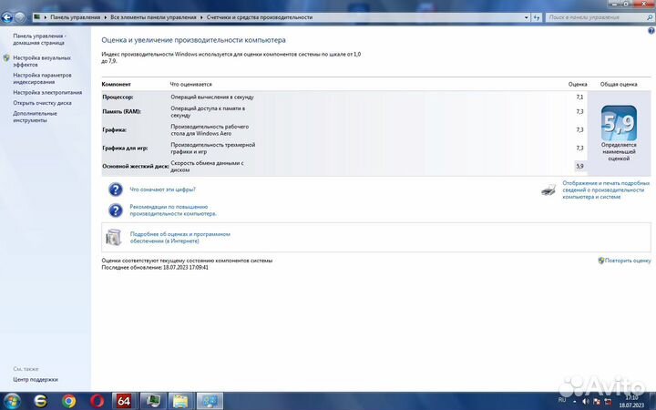The width and height of the screenshot is (656, 410).
Task: Click software icon beside 'Подробнее об оценках'
Action: [x=113, y=237]
